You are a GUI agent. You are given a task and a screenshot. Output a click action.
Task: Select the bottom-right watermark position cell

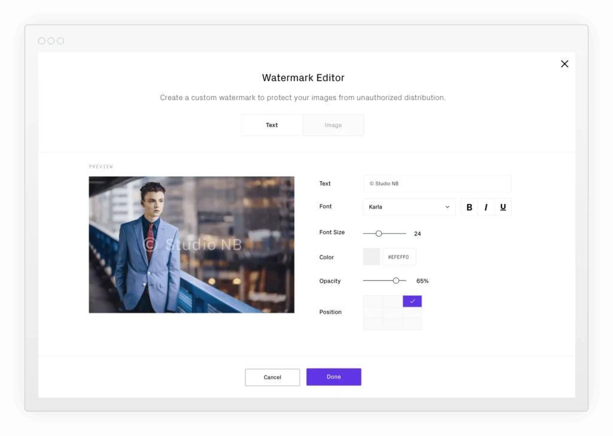click(x=412, y=323)
